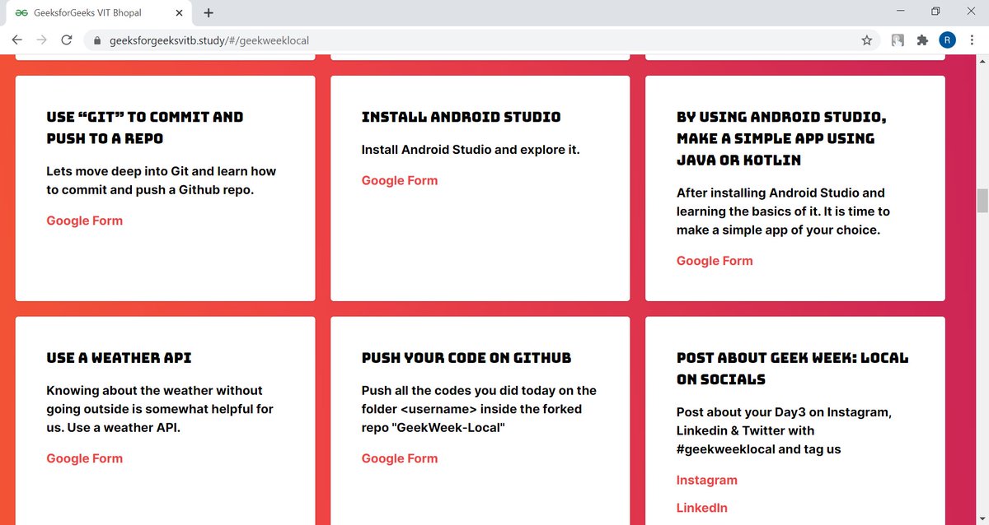989x525 pixels.
Task: Click text 'After installing Android Studio and'
Action: click(783, 211)
